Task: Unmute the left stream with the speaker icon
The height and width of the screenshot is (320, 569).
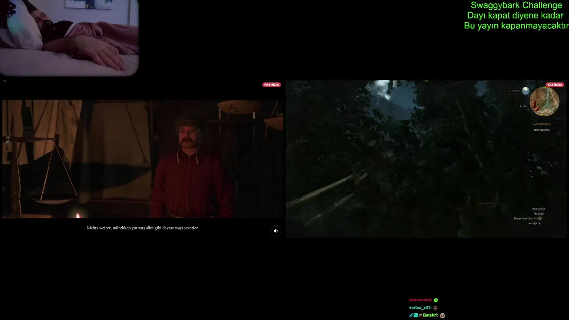Action: click(x=276, y=231)
